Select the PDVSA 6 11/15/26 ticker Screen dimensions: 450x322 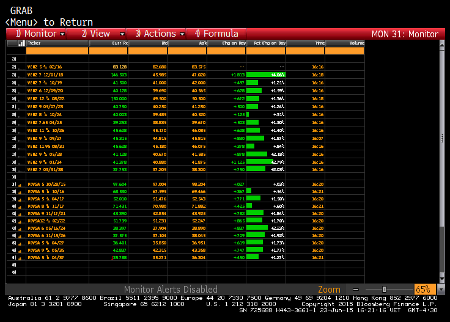47,236
